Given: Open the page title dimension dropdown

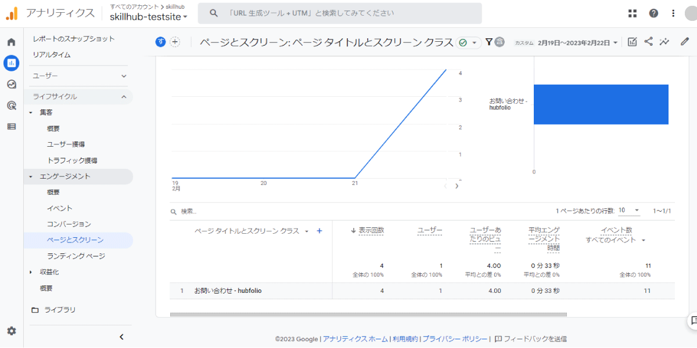Looking at the screenshot, I should point(306,231).
